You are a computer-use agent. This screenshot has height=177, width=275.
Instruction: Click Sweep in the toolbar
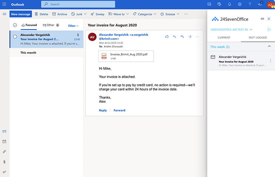click(98, 14)
